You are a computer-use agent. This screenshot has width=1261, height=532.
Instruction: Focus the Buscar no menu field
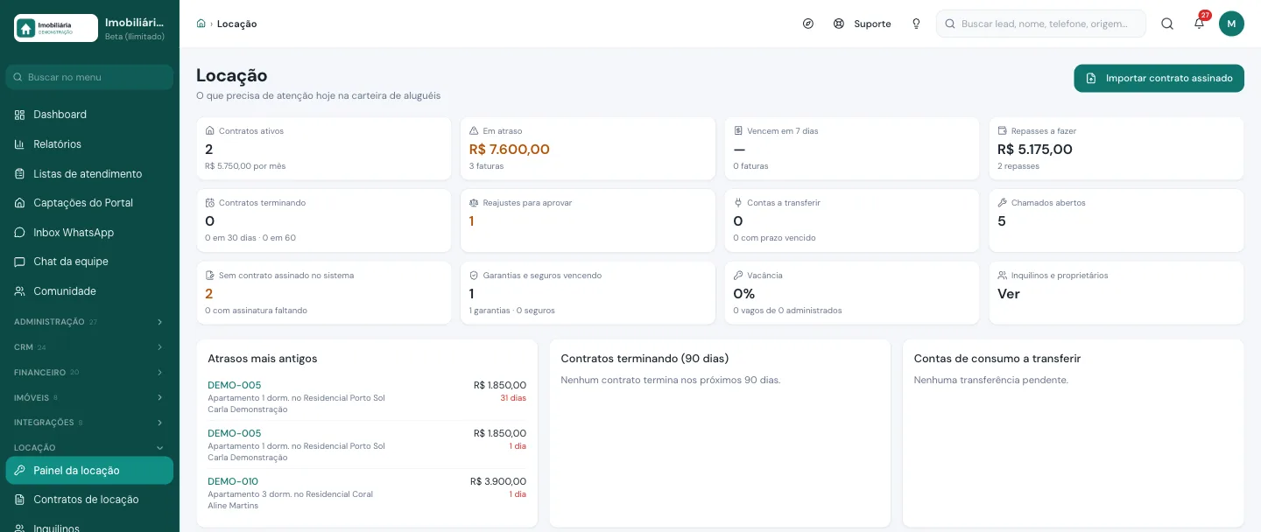89,77
